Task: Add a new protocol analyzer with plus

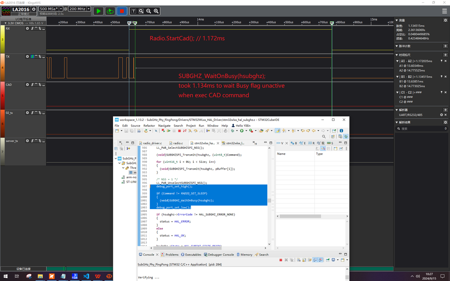Action: point(445,110)
